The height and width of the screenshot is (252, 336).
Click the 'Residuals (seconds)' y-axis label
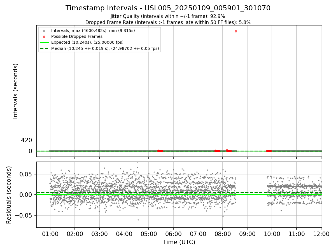click(9, 195)
